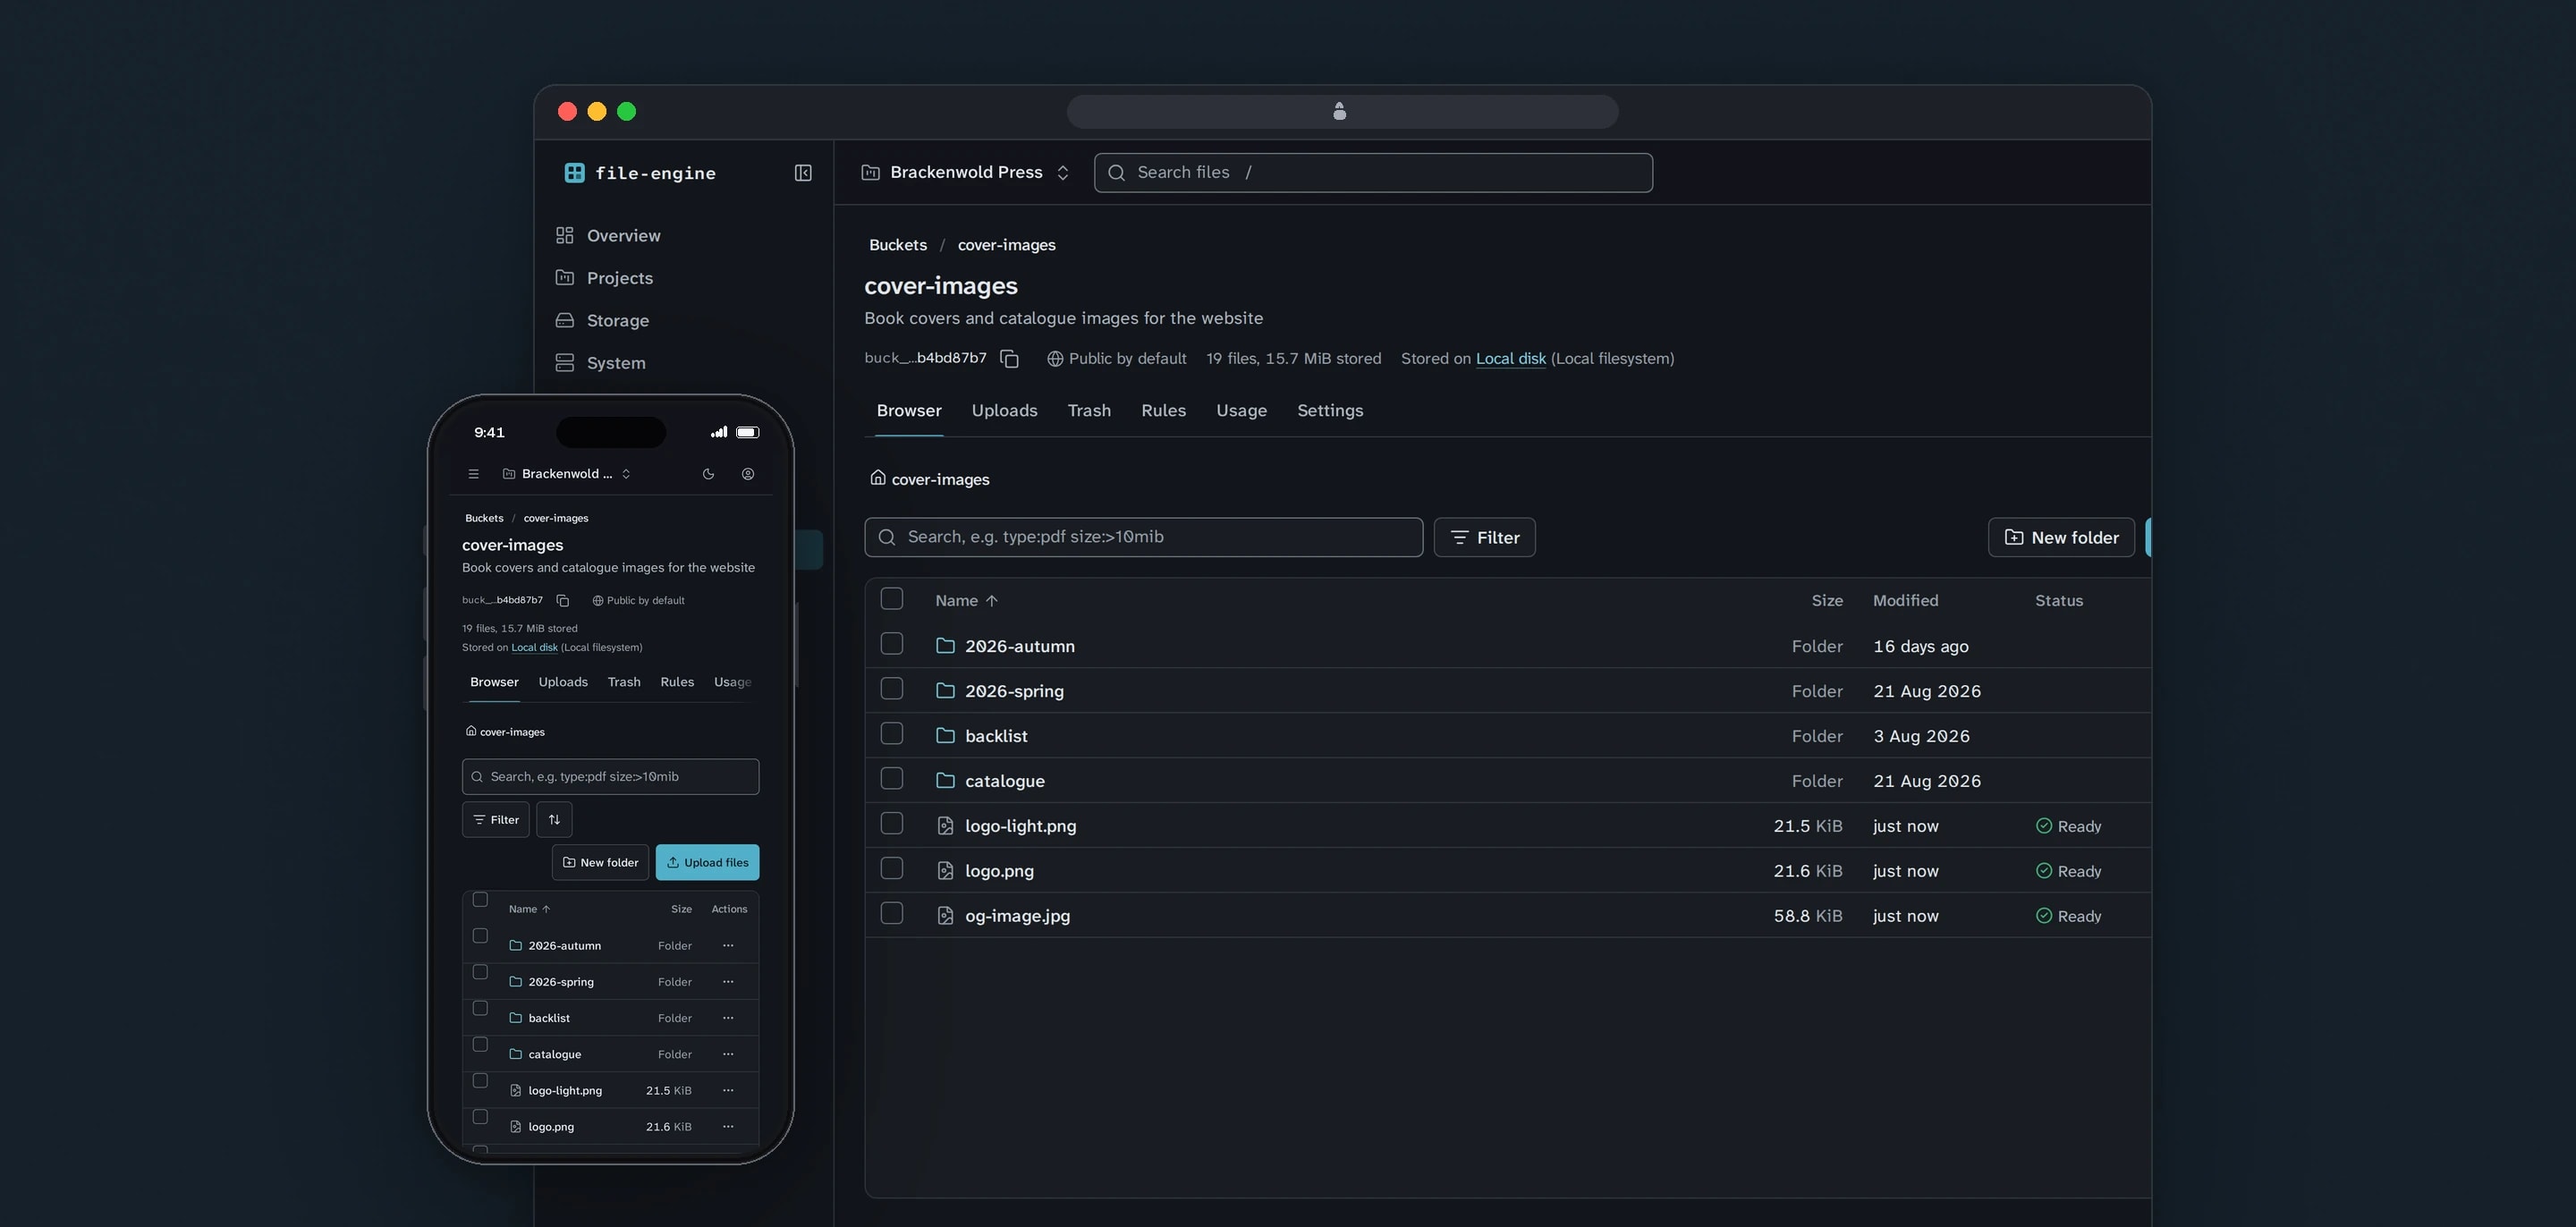The height and width of the screenshot is (1227, 2576).
Task: Open the catalogue folder name on desktop
Action: (1005, 781)
